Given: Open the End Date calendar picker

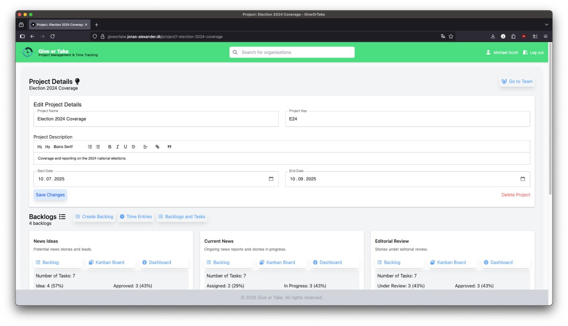Looking at the screenshot, I should pos(522,179).
